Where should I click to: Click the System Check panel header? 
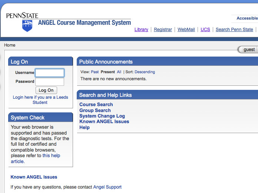pos(40,117)
